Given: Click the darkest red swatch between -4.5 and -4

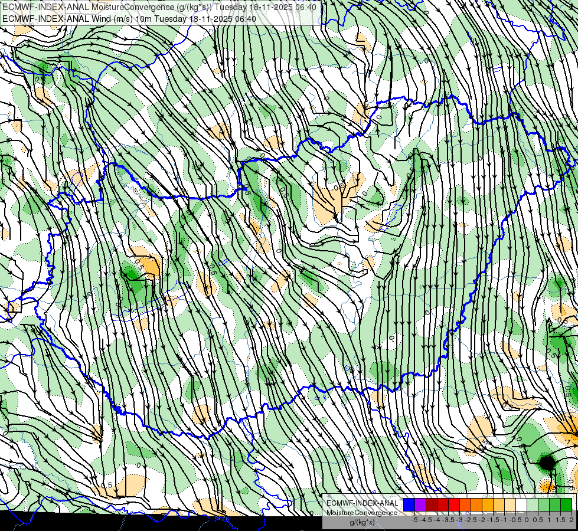Looking at the screenshot, I should pos(432,505).
